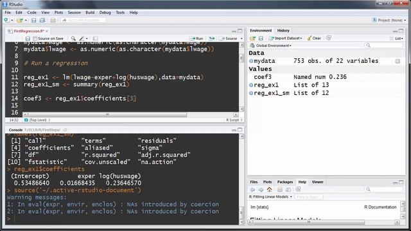This screenshot has width=411, height=231.
Task: Switch to the History tab
Action: tap(283, 31)
